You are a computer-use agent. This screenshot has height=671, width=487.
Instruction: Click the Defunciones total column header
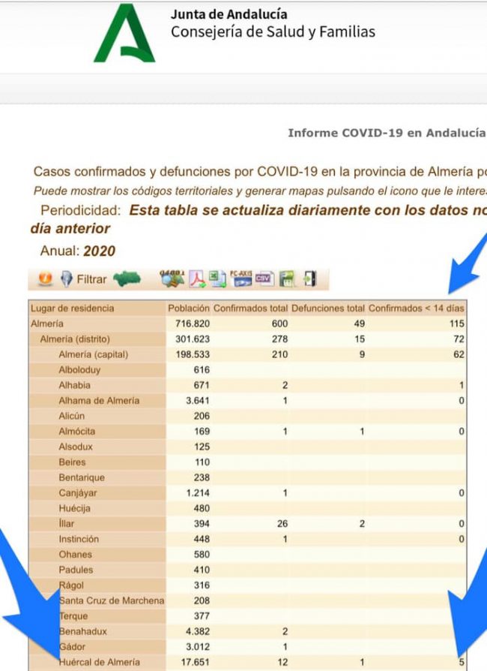coord(327,308)
